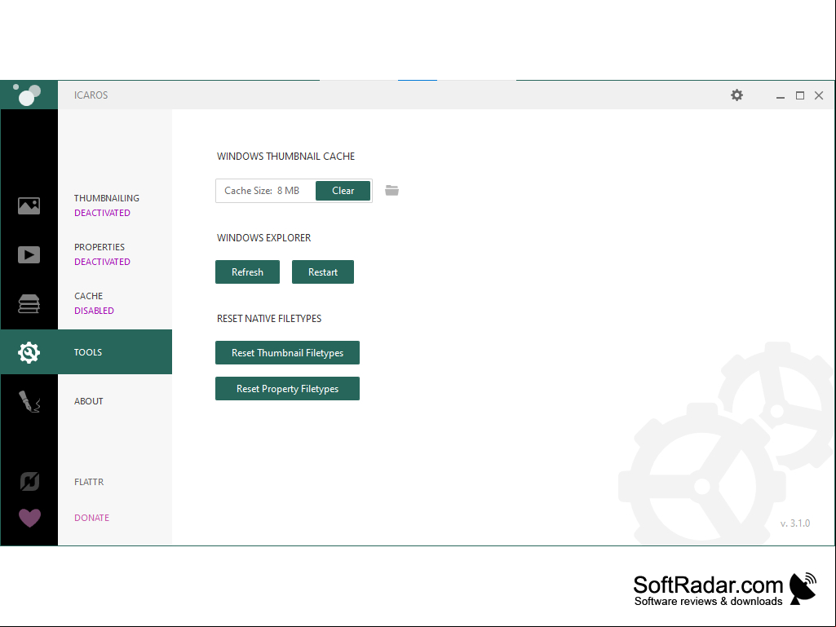Click Reset Property Filetypes button
Viewport: 836px width, 627px height.
point(287,389)
